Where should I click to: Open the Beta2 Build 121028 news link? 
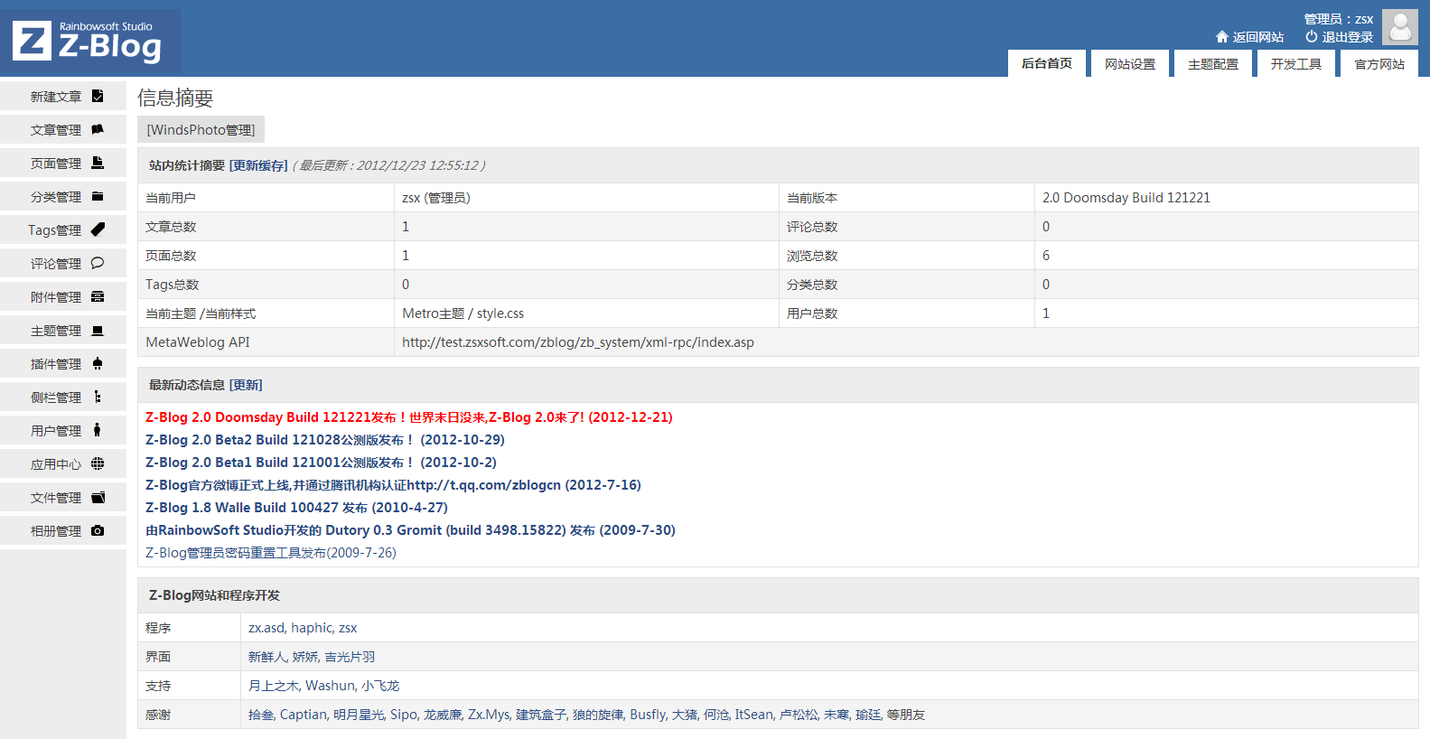325,440
